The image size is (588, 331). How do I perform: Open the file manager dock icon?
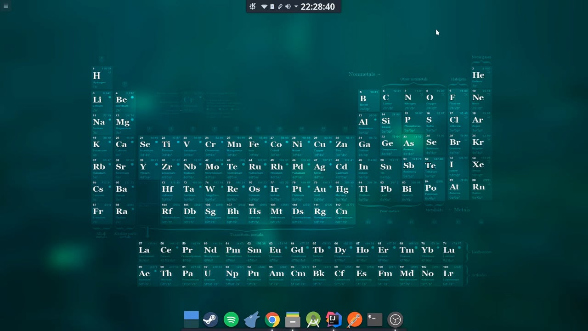[x=293, y=320]
